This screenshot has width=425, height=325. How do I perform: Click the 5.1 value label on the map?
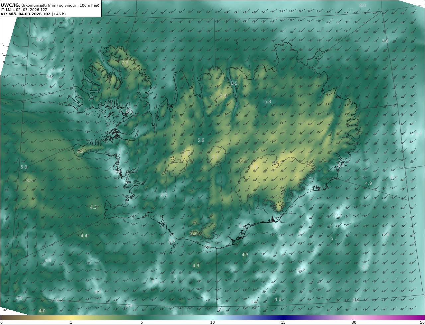(x=334, y=238)
